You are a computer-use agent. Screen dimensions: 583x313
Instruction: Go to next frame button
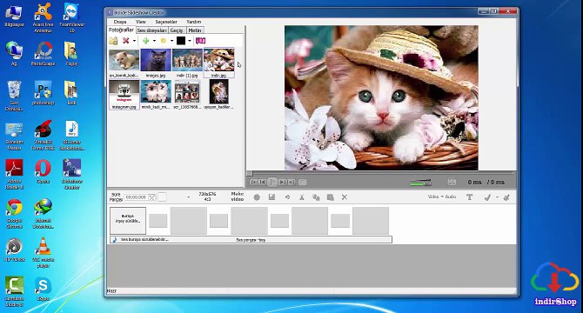tap(283, 183)
